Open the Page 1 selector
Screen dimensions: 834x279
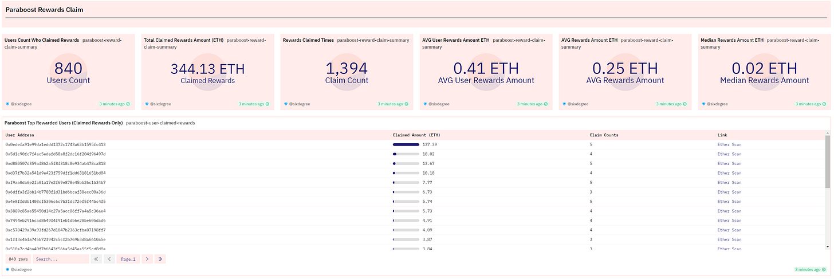point(128,259)
